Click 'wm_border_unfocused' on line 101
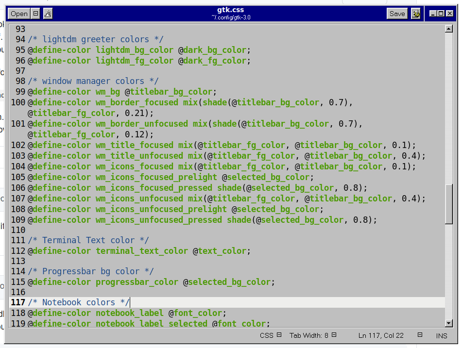Image resolution: width=462 pixels, height=348 pixels. pyautogui.click(x=142, y=124)
